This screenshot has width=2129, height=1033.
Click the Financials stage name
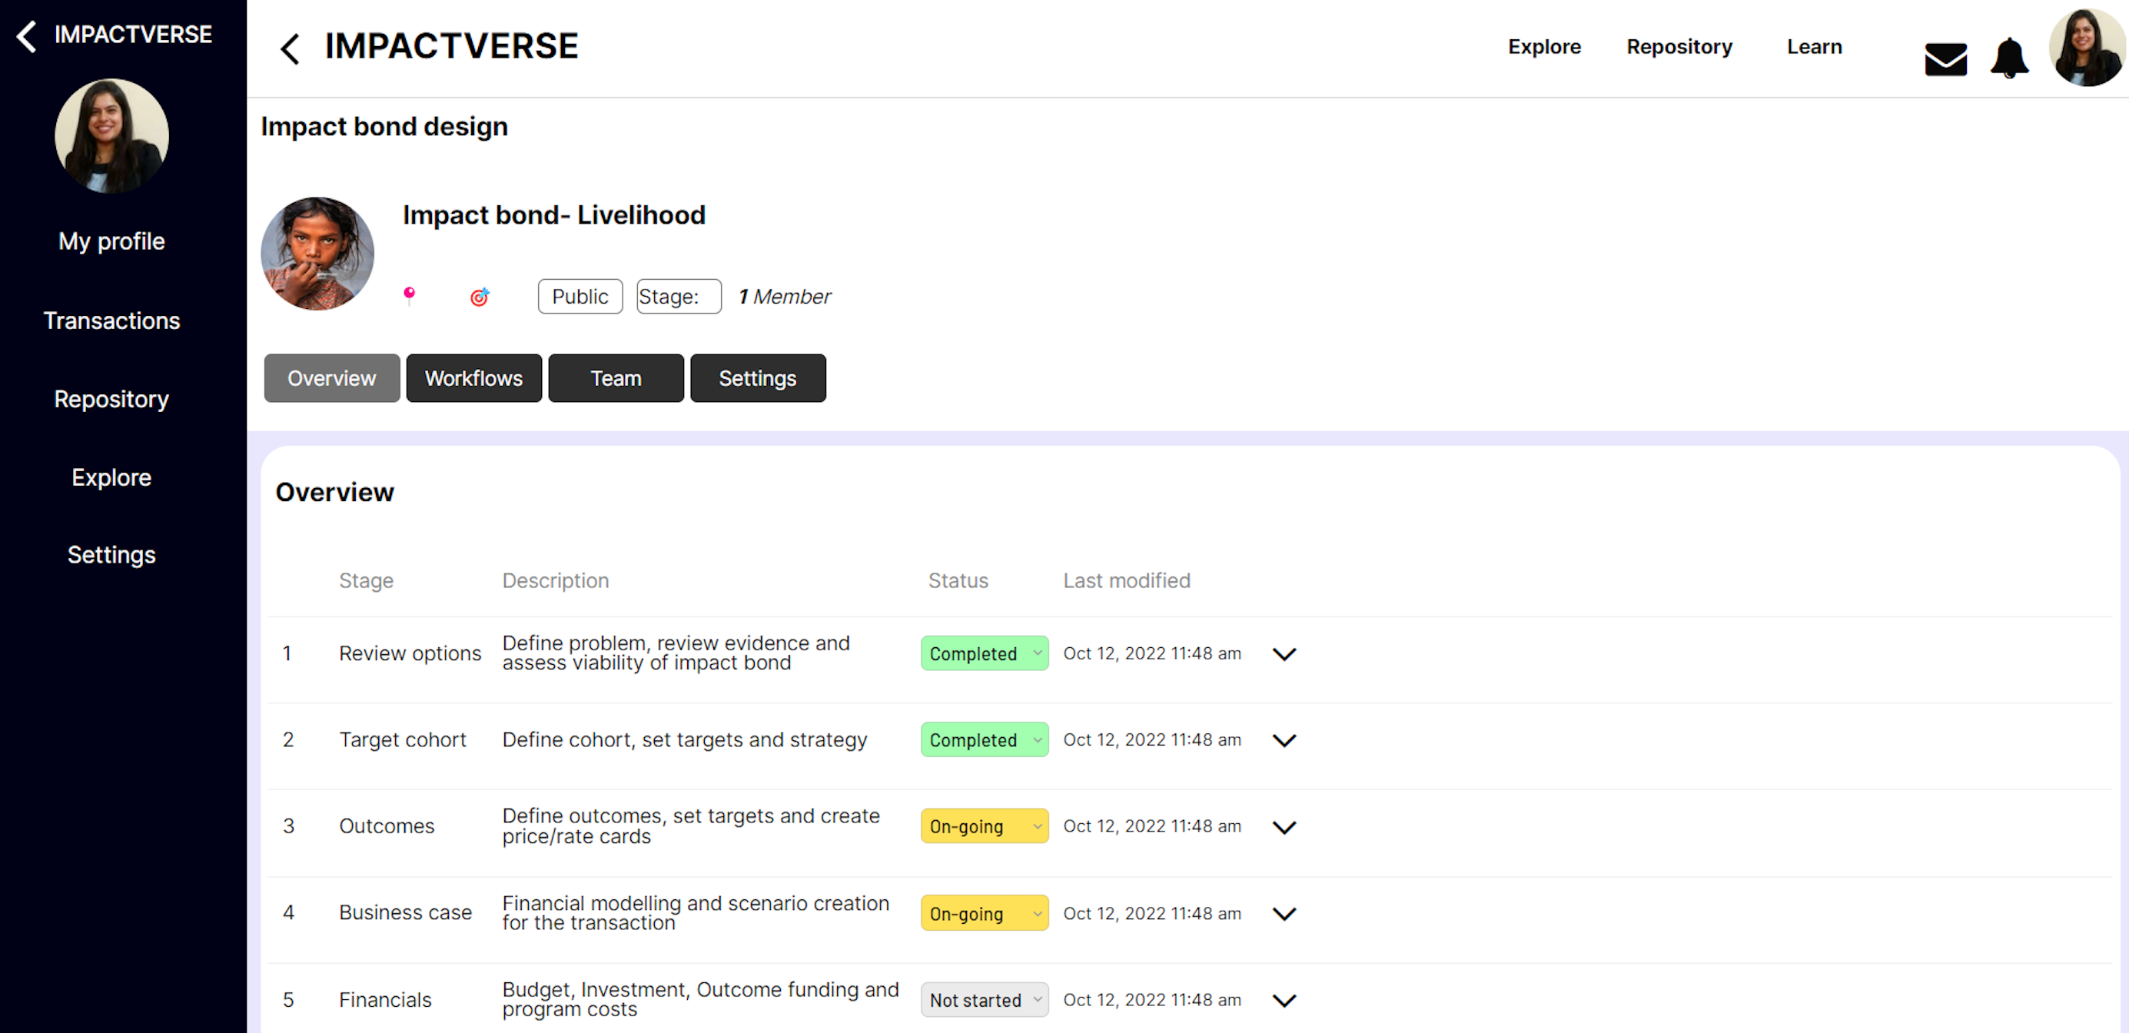(385, 1000)
